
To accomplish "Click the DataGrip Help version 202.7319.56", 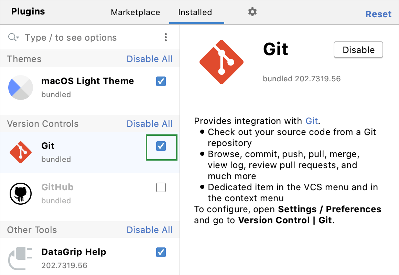I will 64,265.
